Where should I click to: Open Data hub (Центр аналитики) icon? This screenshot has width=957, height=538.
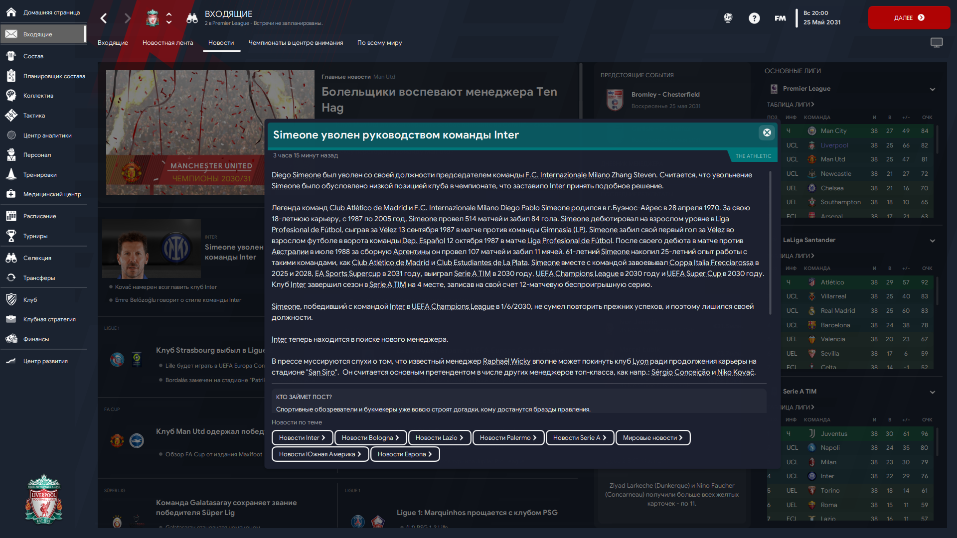pos(11,135)
